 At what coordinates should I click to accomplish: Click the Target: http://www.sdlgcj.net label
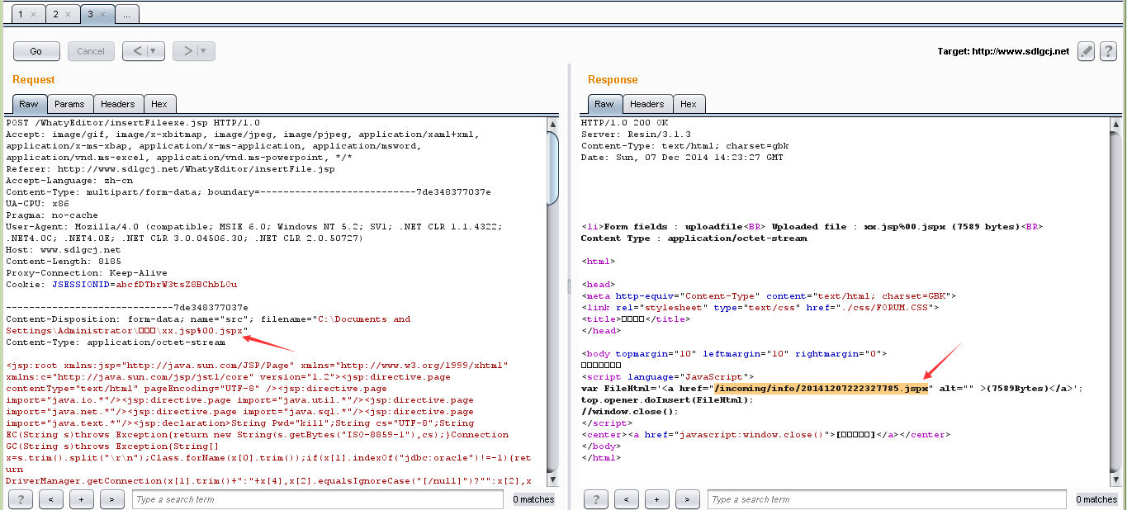pyautogui.click(x=1003, y=51)
